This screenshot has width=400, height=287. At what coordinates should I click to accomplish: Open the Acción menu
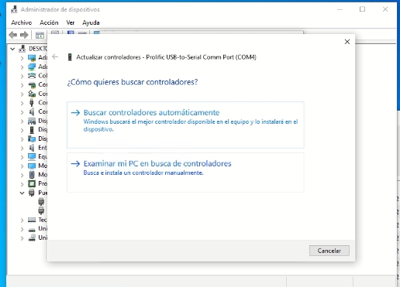49,22
